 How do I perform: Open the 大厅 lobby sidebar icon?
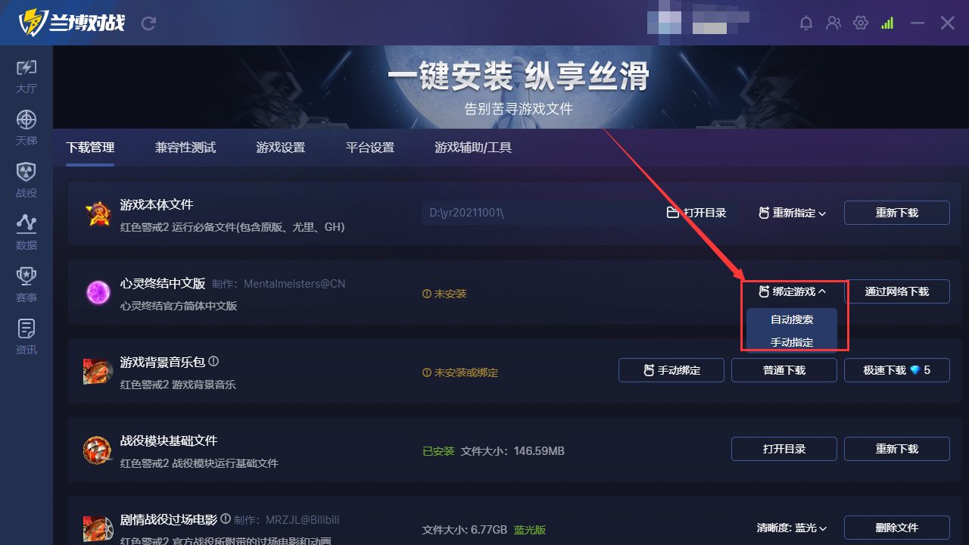click(x=26, y=76)
